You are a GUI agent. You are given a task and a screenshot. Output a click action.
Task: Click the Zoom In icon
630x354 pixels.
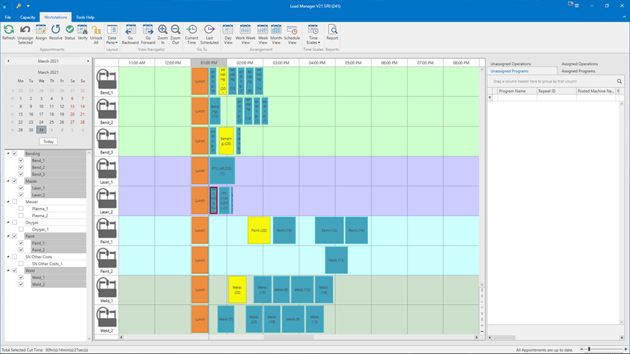(x=163, y=29)
